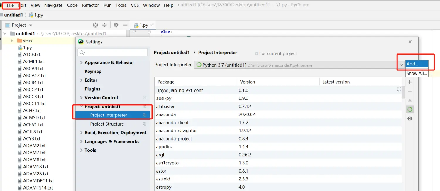Image resolution: width=440 pixels, height=191 pixels.
Task: Open the Refactor menu
Action: pos(90,5)
